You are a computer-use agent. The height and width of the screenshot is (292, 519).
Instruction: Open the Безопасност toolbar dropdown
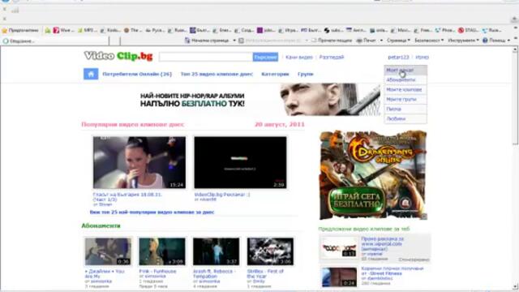[429, 41]
